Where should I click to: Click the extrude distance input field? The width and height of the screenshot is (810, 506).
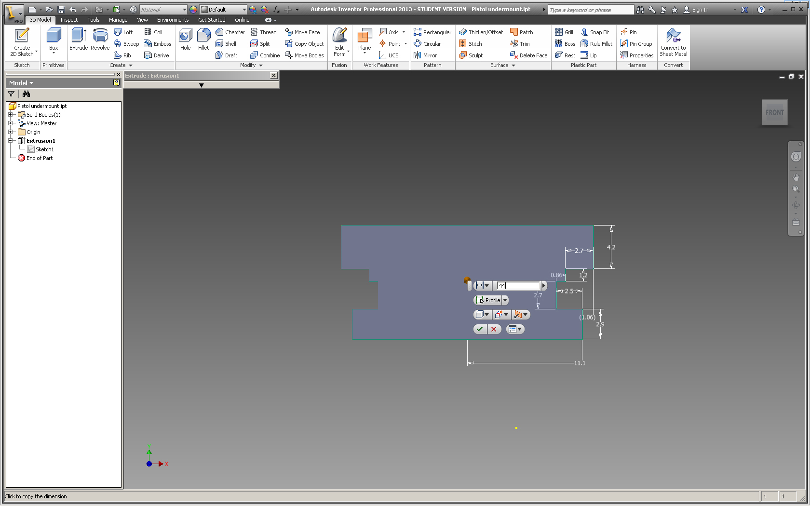coord(519,286)
